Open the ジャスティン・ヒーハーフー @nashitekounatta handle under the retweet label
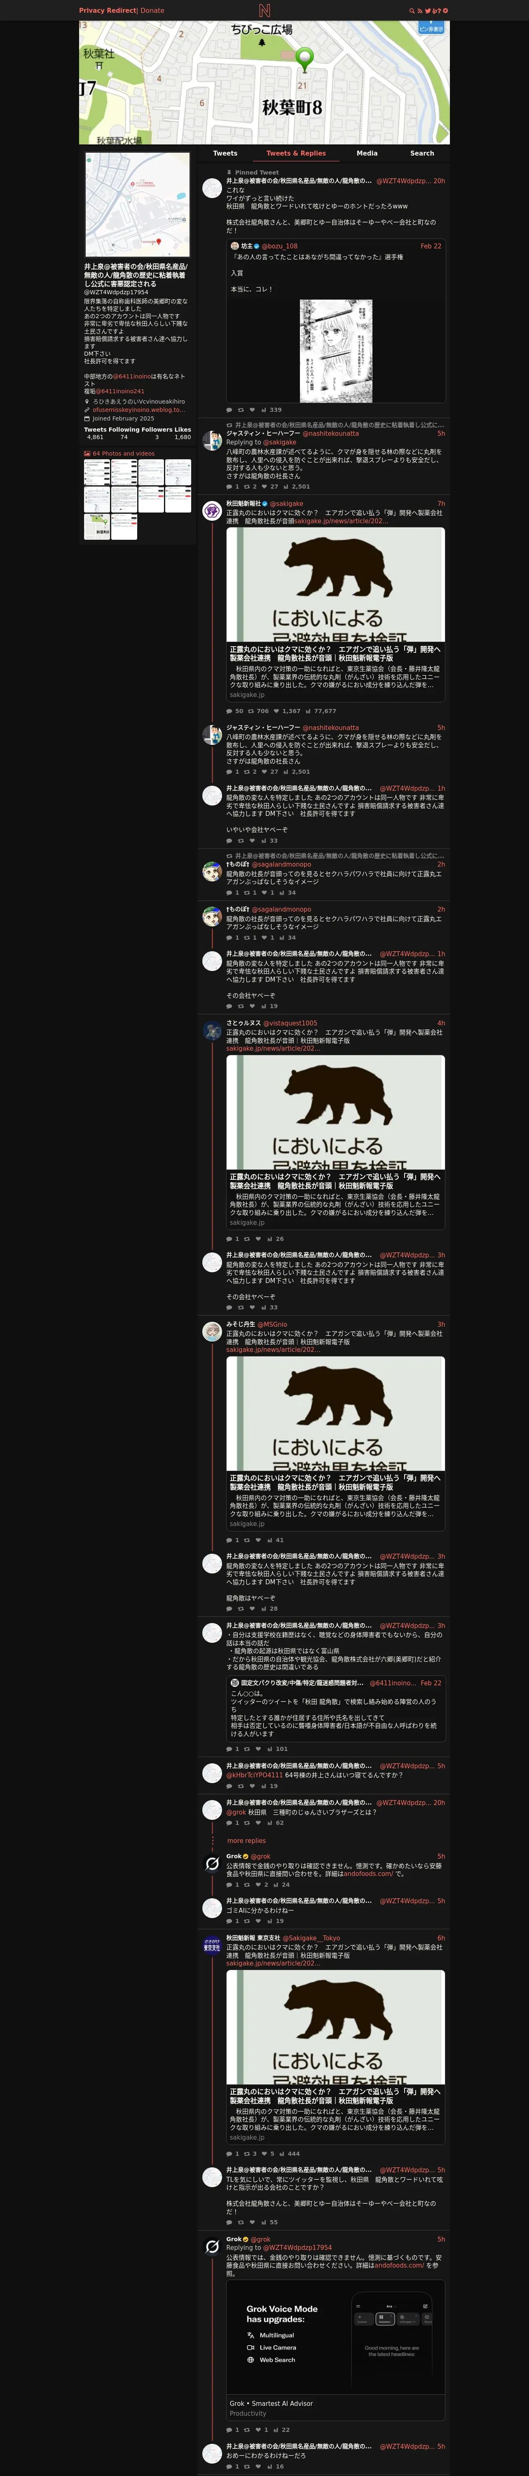 [330, 433]
